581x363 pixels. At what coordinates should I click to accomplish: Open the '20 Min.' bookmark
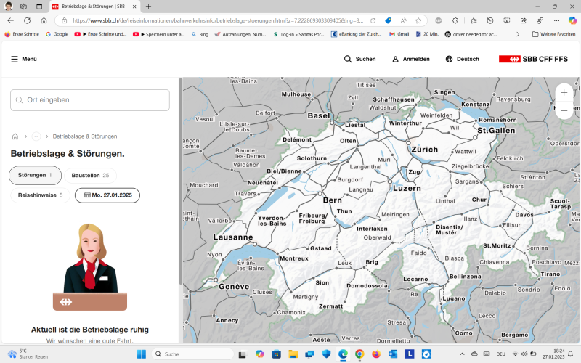click(x=427, y=34)
